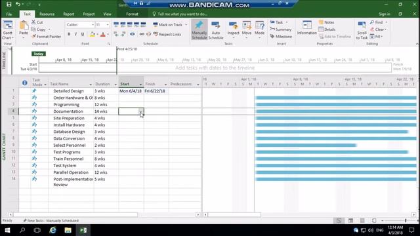Screen dimensions: 420x236
Task: Open the File menu tab
Action: (x=9, y=14)
